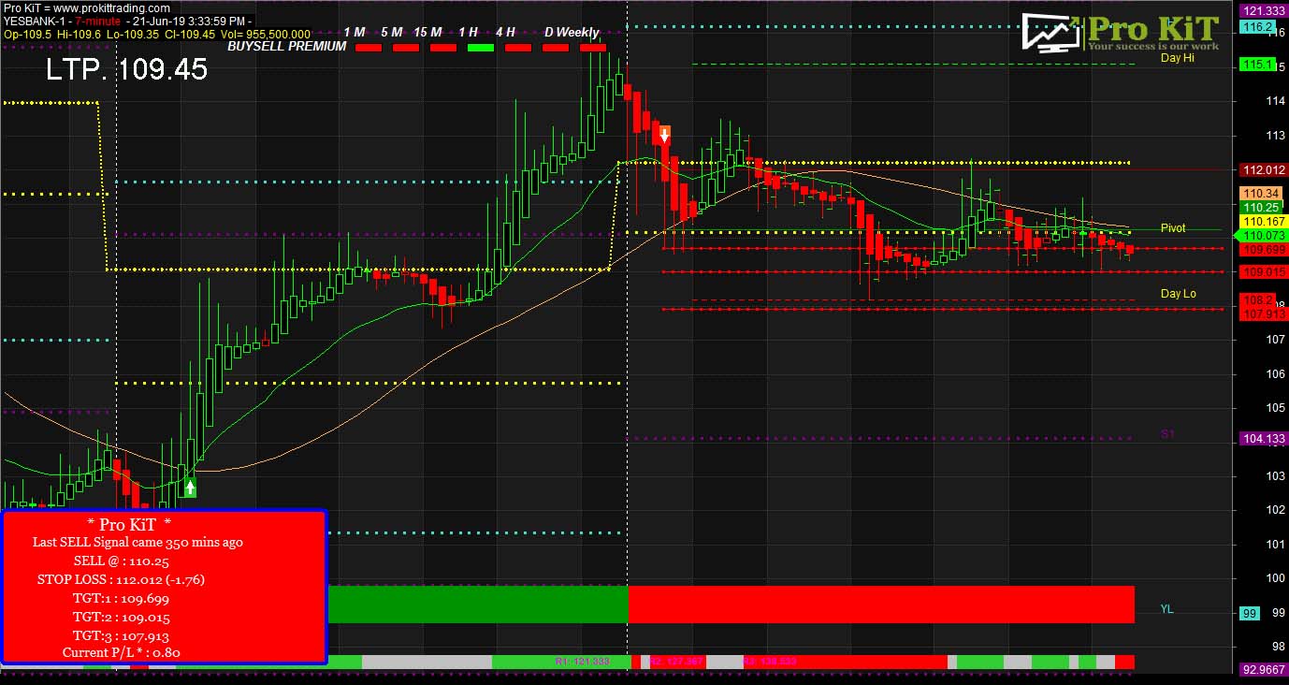Toggle the 15M red signal indicator

click(x=442, y=47)
